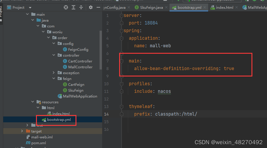Select SkuFeign interface in tree

coord(76,90)
